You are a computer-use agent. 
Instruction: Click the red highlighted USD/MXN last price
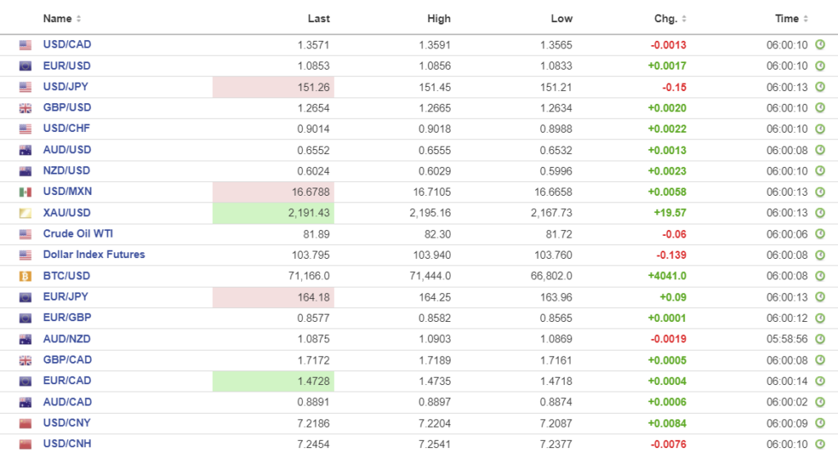273,192
